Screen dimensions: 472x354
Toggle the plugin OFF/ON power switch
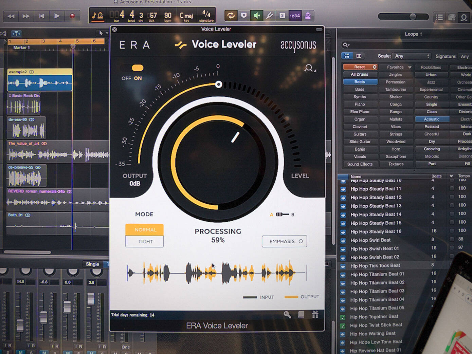point(137,68)
